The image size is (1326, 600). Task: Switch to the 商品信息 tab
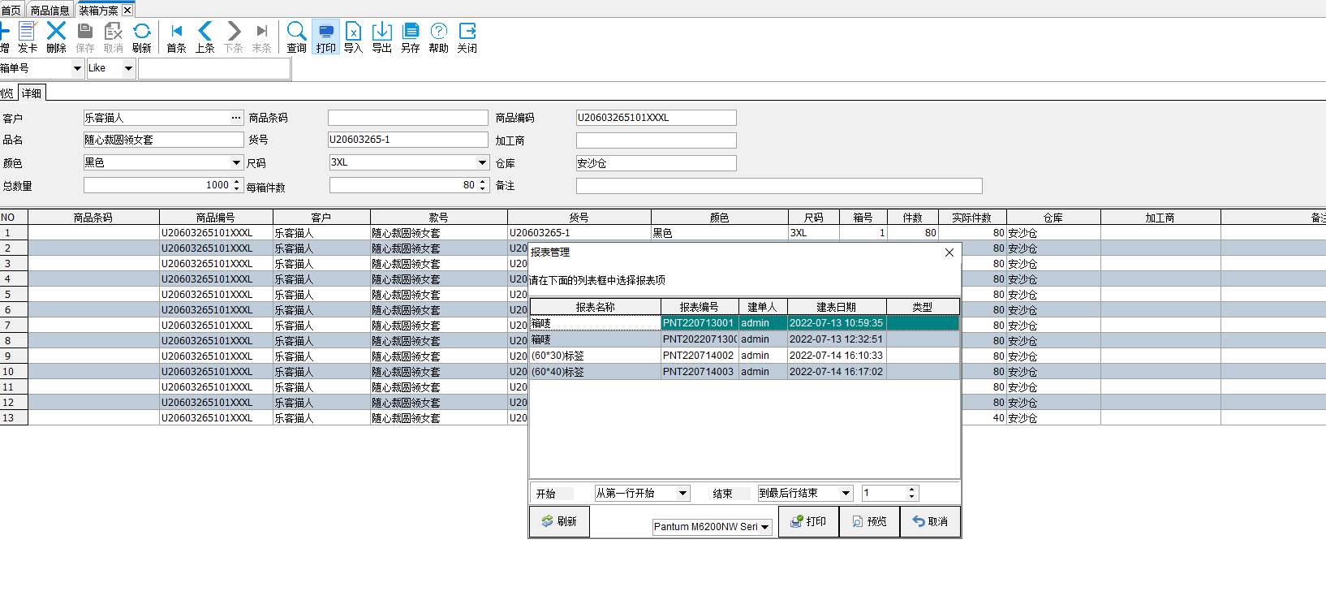coord(50,11)
